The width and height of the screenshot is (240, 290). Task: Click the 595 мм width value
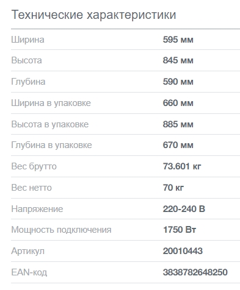tap(178, 40)
